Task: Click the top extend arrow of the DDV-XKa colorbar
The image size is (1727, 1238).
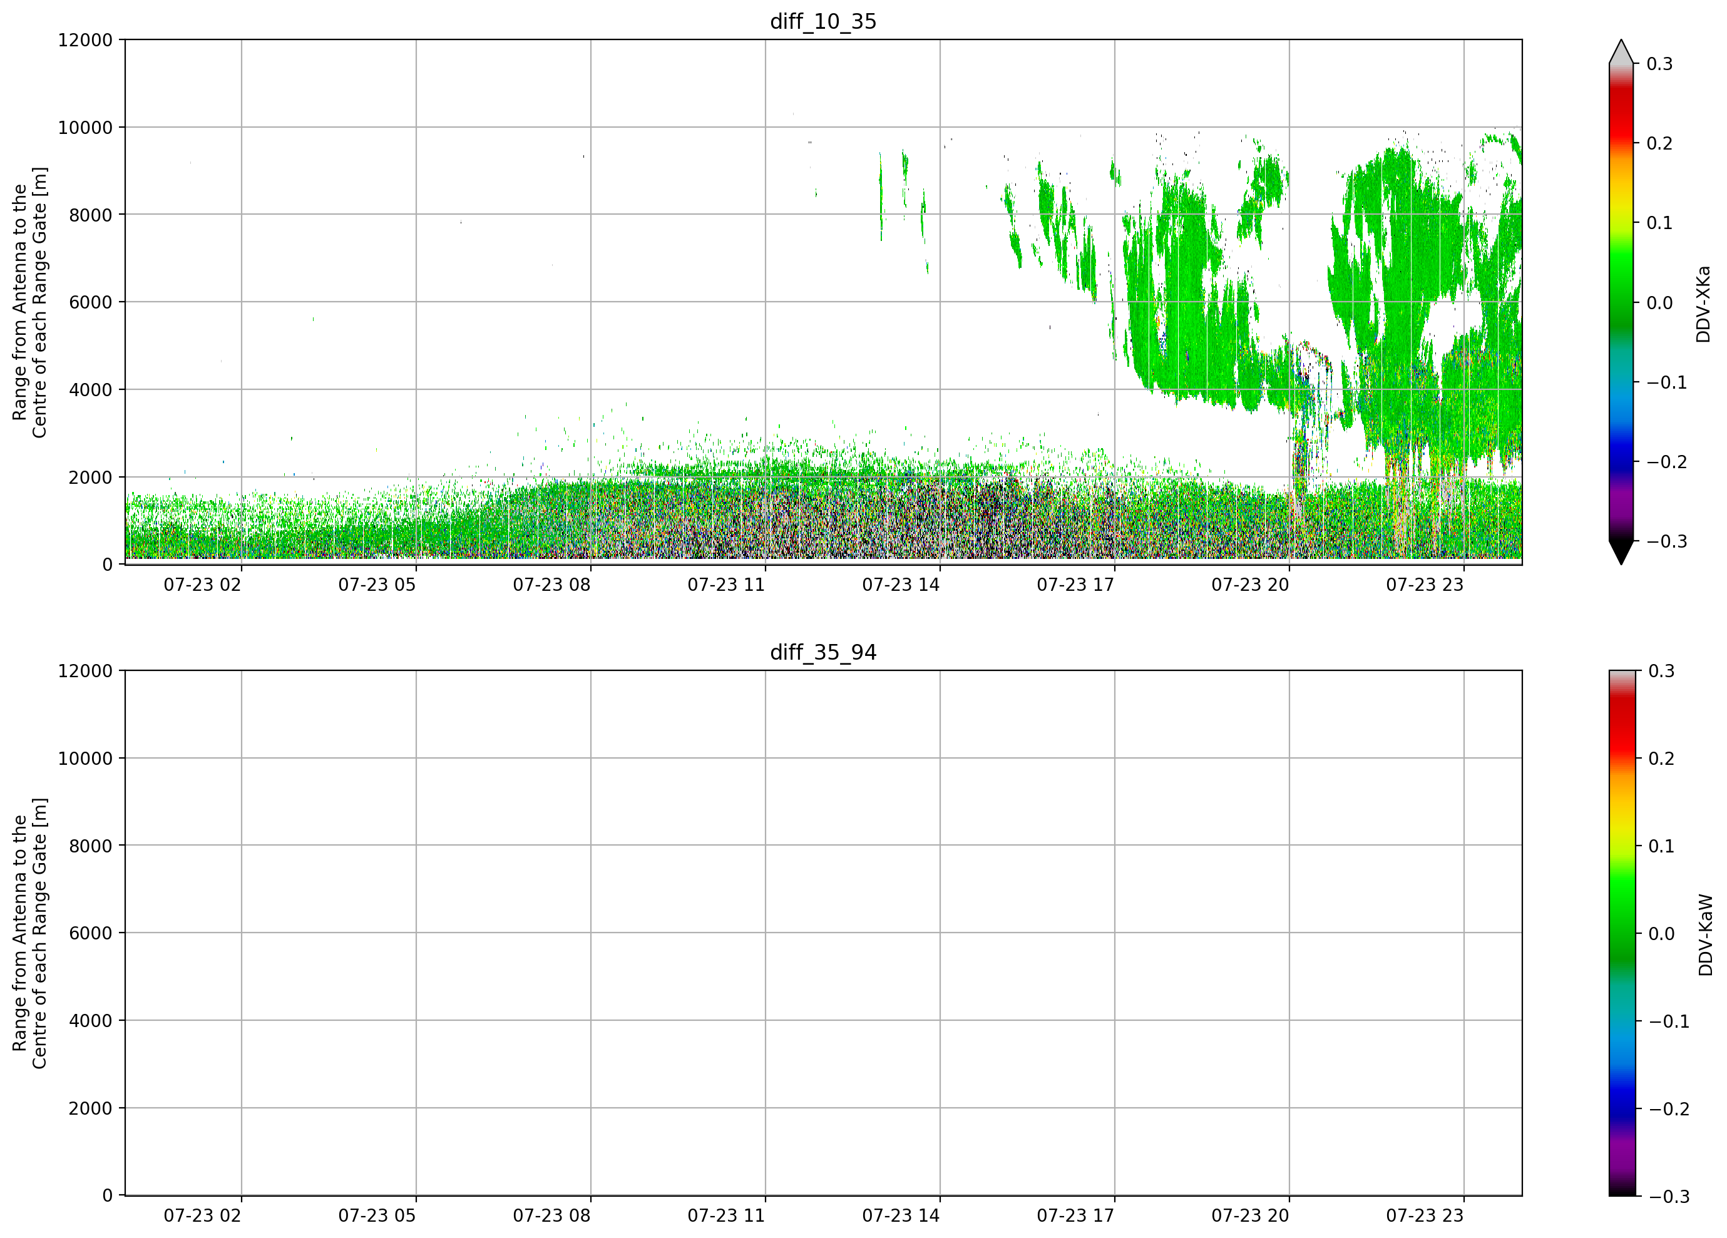Action: point(1621,52)
